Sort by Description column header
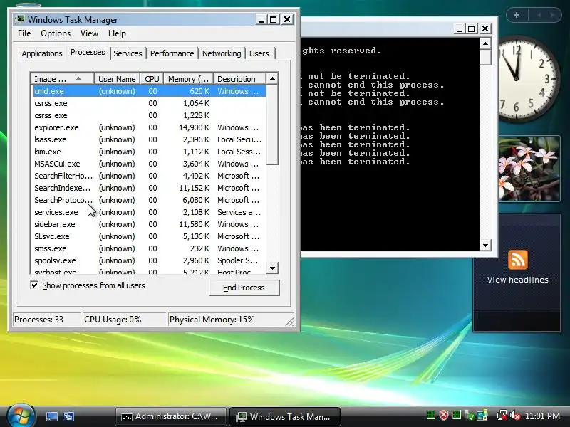Viewport: 570px width, 427px height. click(239, 79)
